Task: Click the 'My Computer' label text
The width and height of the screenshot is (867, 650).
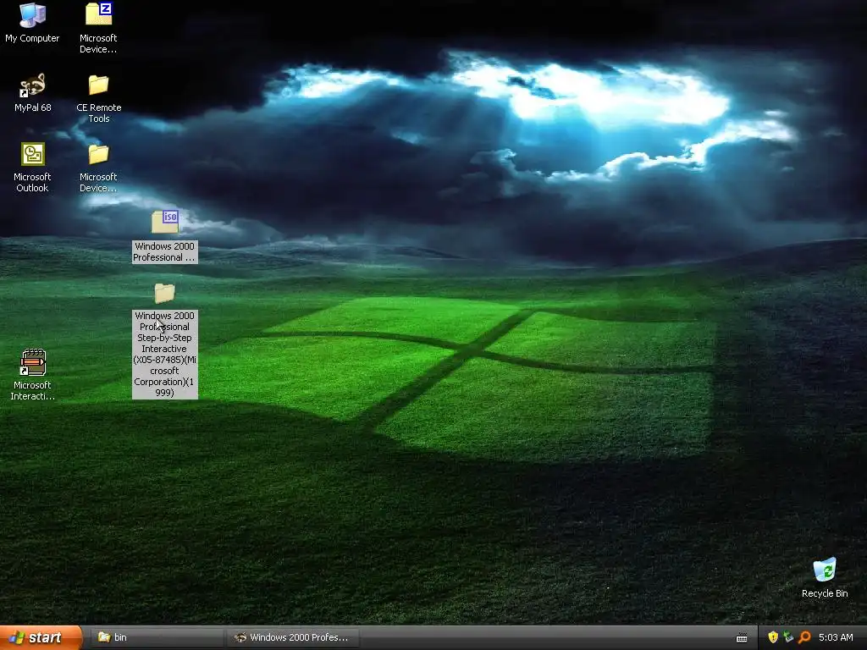Action: [x=32, y=38]
